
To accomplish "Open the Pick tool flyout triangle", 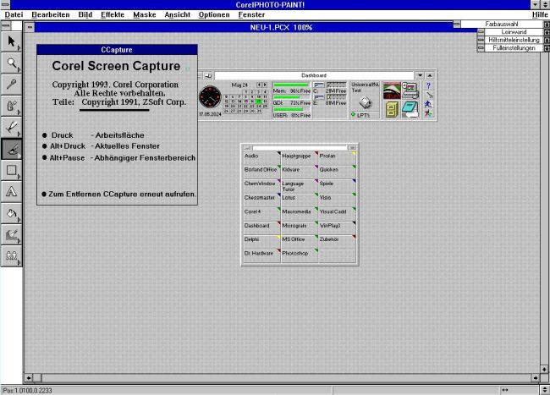I will coord(19,48).
